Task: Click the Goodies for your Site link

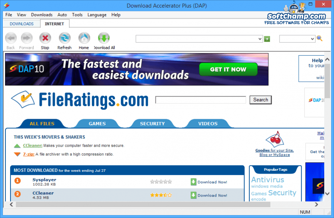Action: pos(274,152)
